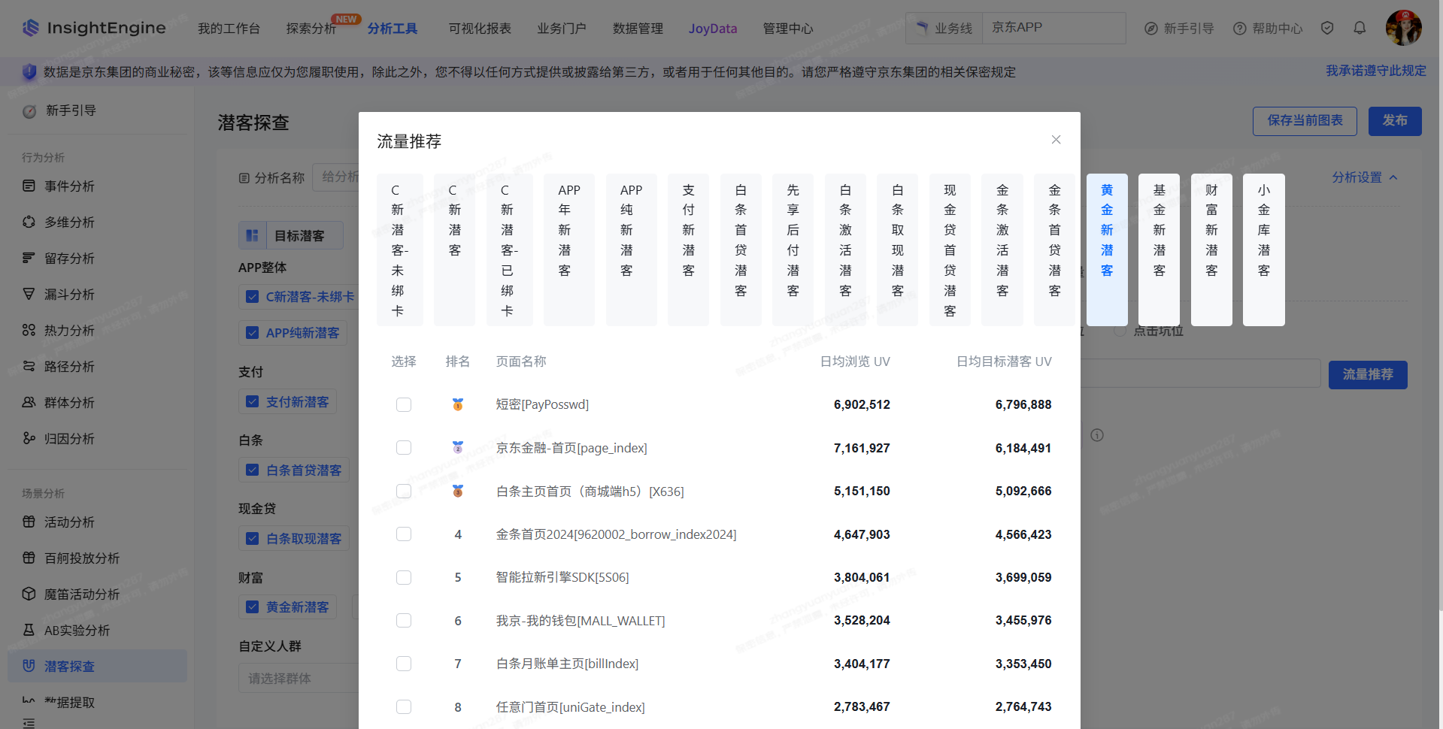The image size is (1443, 729).
Task: Select 潜客探查 in sidebar
Action: 97,666
